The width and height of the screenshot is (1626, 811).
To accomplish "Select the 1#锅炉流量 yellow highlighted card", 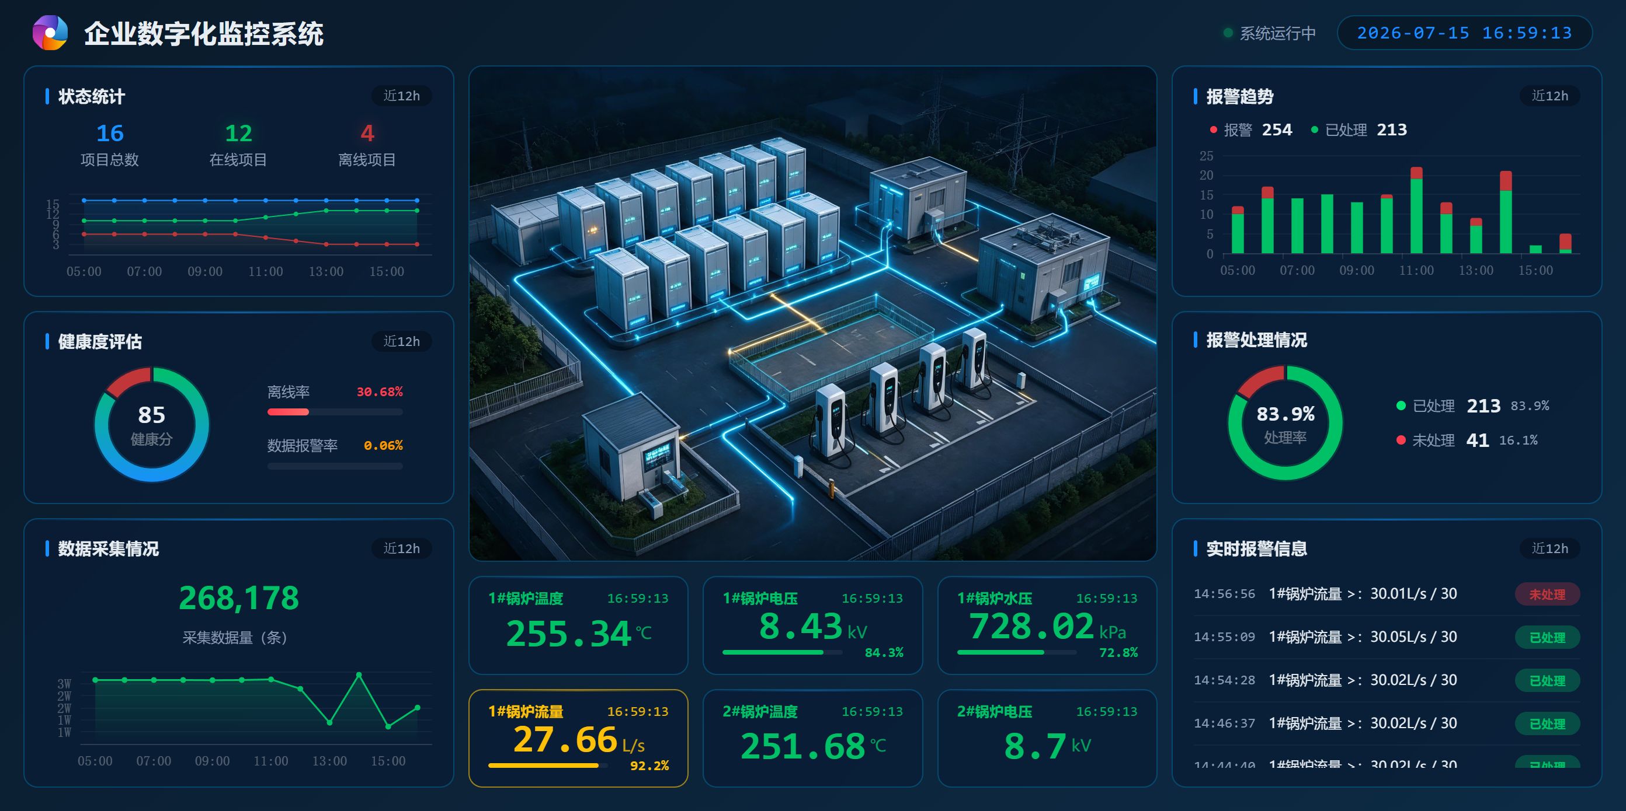I will [578, 738].
